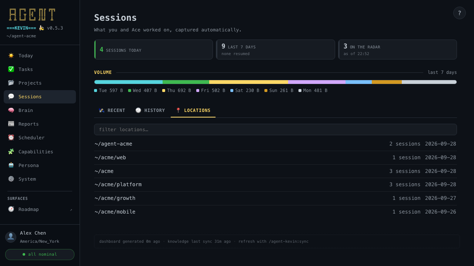This screenshot has height=266, width=474.
Task: Click the alarm clock Scheduler icon
Action: tap(11, 137)
